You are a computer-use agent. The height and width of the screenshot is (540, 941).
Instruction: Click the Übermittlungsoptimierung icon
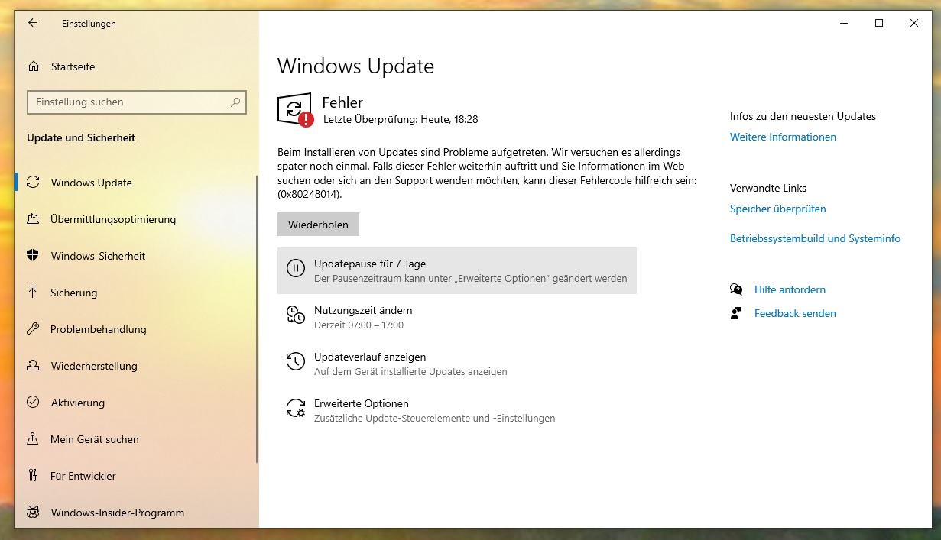click(x=33, y=219)
